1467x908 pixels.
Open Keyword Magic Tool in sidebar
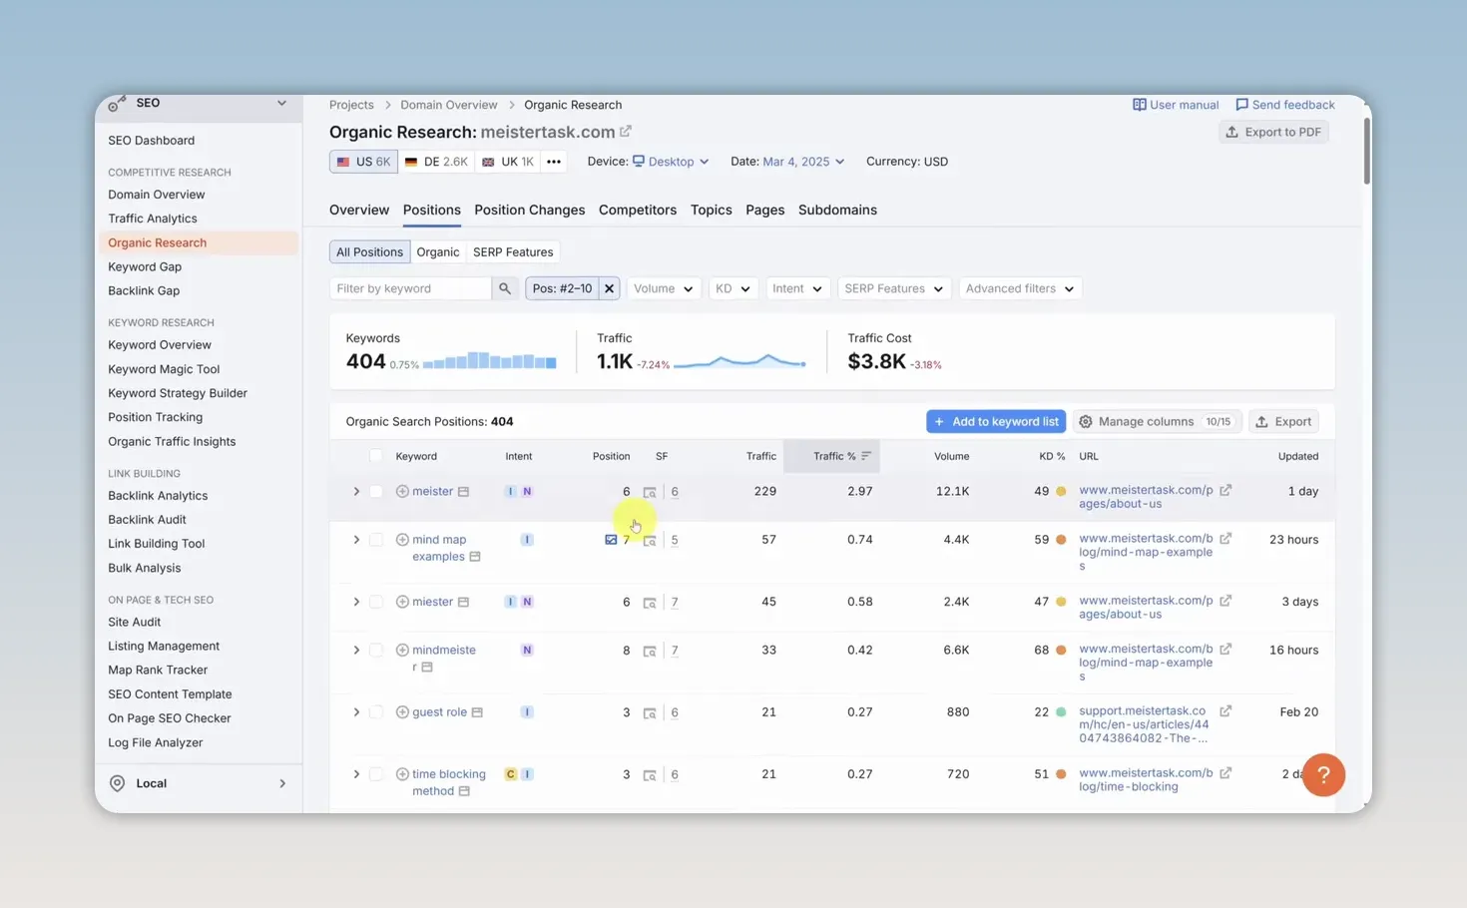164,369
